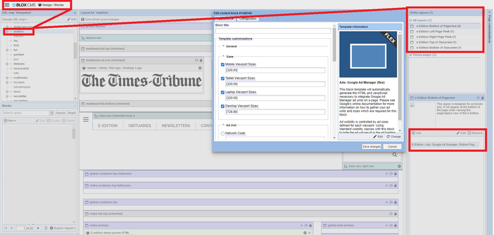Add block to index-primary with plus icon
Viewport: 494px width, 235px height.
coord(301,225)
